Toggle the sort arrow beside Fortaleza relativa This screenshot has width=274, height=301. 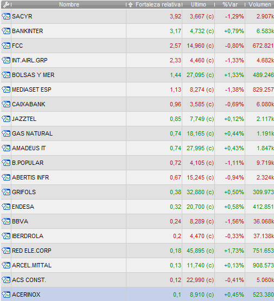[131, 4]
